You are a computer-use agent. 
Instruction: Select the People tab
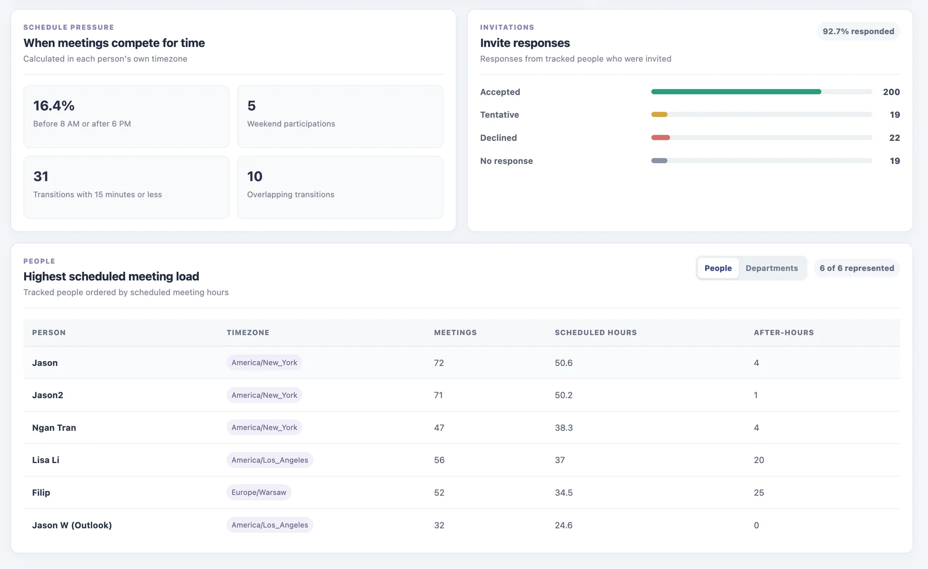[x=718, y=268]
